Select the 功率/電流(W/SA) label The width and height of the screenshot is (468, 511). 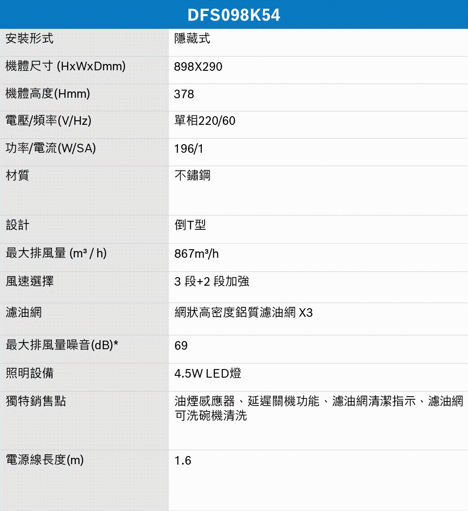tap(51, 148)
